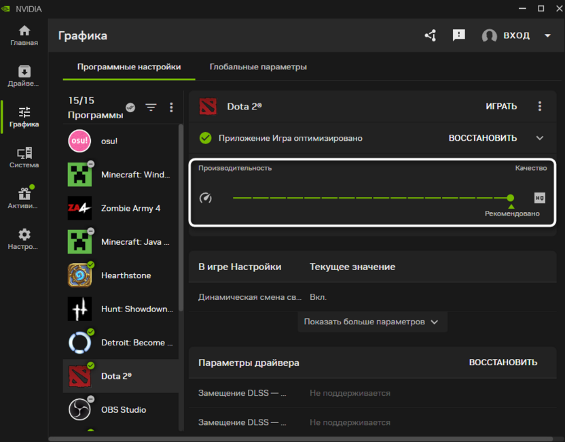The height and width of the screenshot is (442, 565).
Task: Select Minecraft: Java edition entry
Action: tap(121, 242)
